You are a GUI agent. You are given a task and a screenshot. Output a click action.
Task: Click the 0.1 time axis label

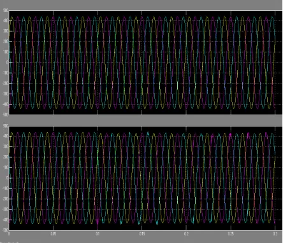click(98, 234)
